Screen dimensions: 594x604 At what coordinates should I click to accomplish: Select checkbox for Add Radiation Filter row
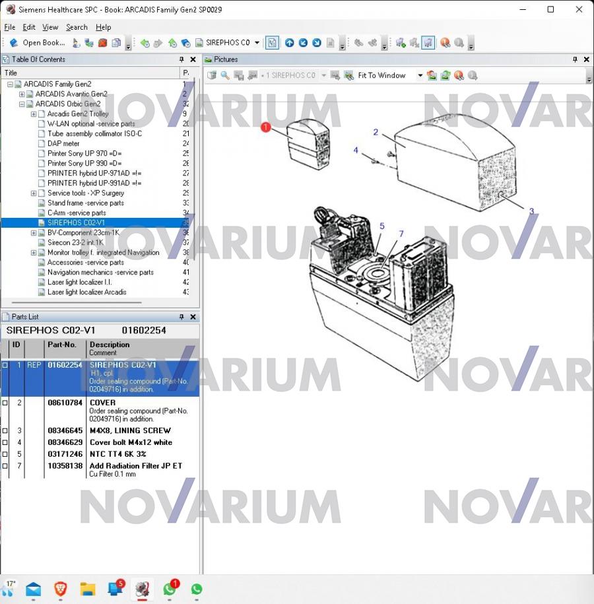pyautogui.click(x=5, y=466)
